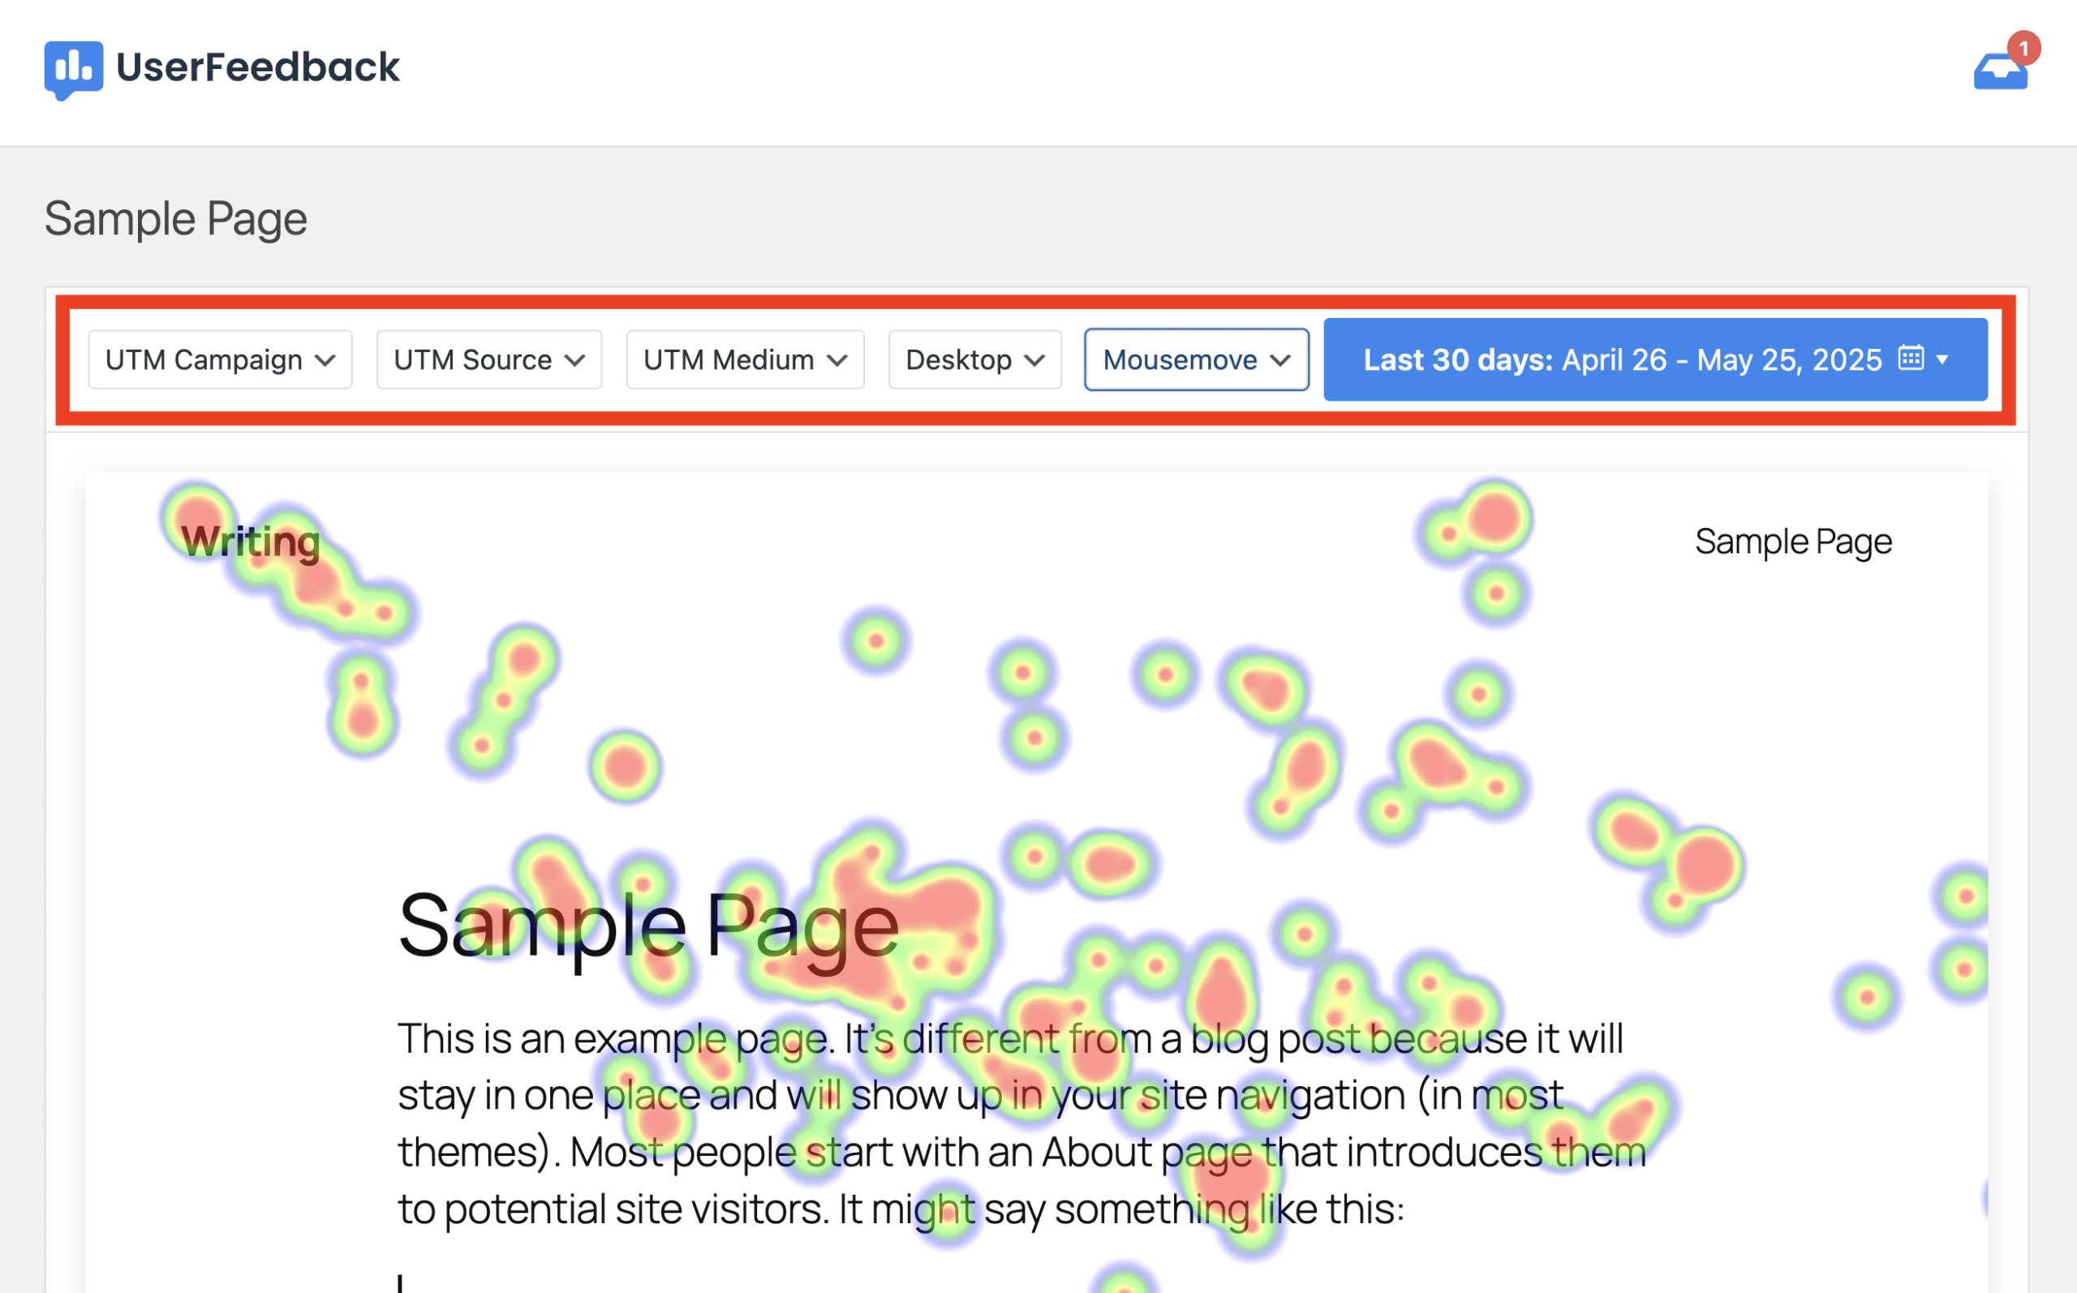Select the UTM Source filter
The image size is (2077, 1293).
490,360
